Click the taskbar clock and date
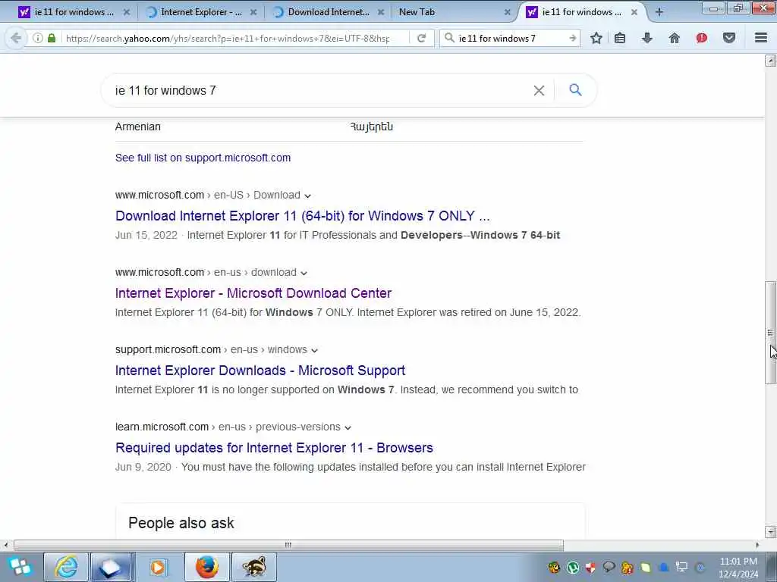This screenshot has width=777, height=582. [738, 567]
